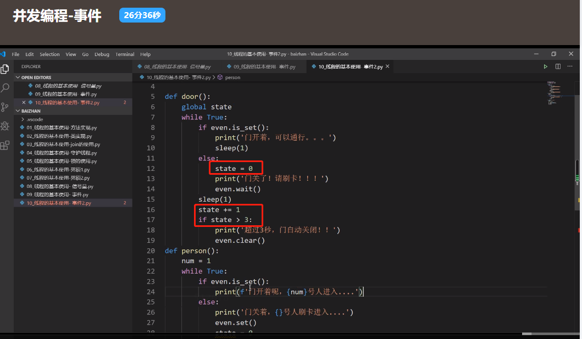Click the VS Code logo icon
The height and width of the screenshot is (339, 582).
(x=3, y=54)
